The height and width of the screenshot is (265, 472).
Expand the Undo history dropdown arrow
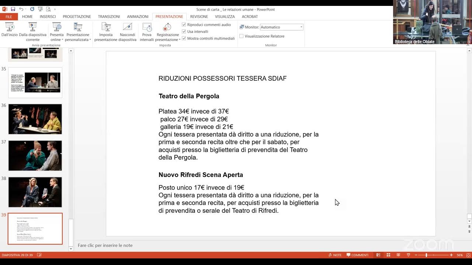[x=25, y=9]
